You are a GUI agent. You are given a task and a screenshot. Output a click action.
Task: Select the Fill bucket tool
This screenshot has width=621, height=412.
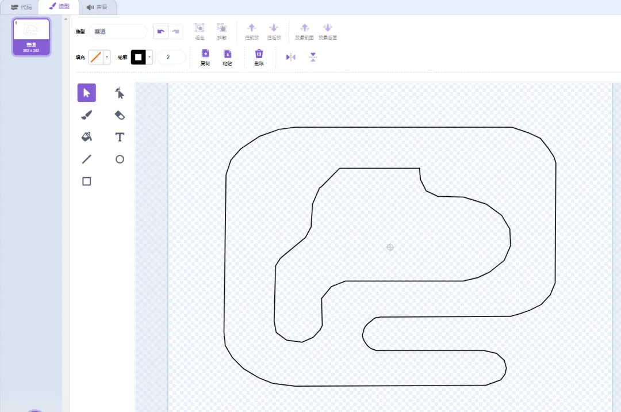coord(86,137)
